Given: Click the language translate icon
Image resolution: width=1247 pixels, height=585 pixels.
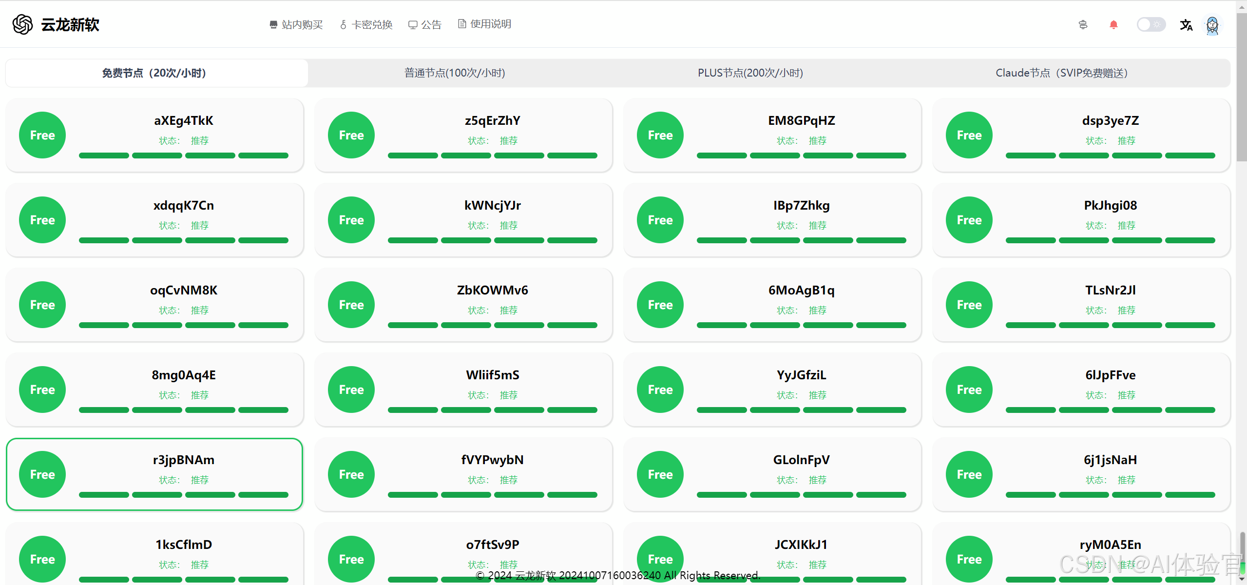Looking at the screenshot, I should (x=1186, y=25).
